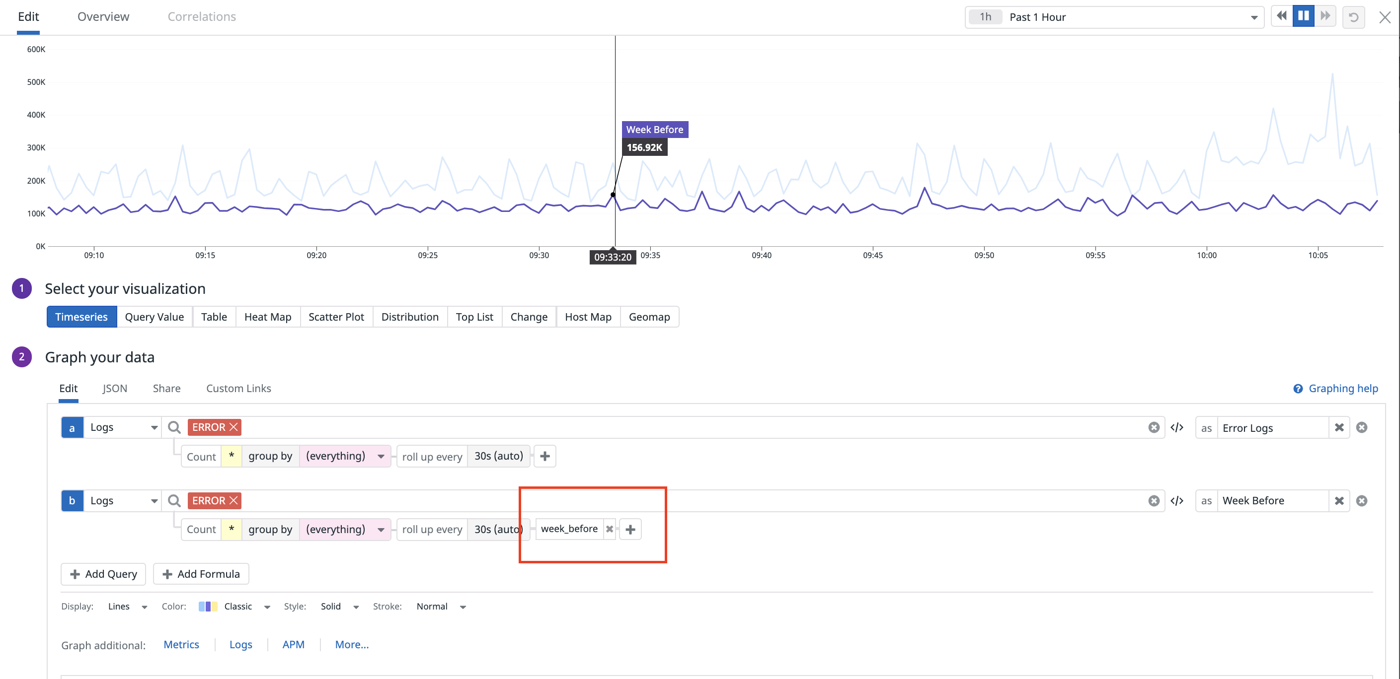Clear search filter in query a
The height and width of the screenshot is (679, 1400).
(1154, 427)
